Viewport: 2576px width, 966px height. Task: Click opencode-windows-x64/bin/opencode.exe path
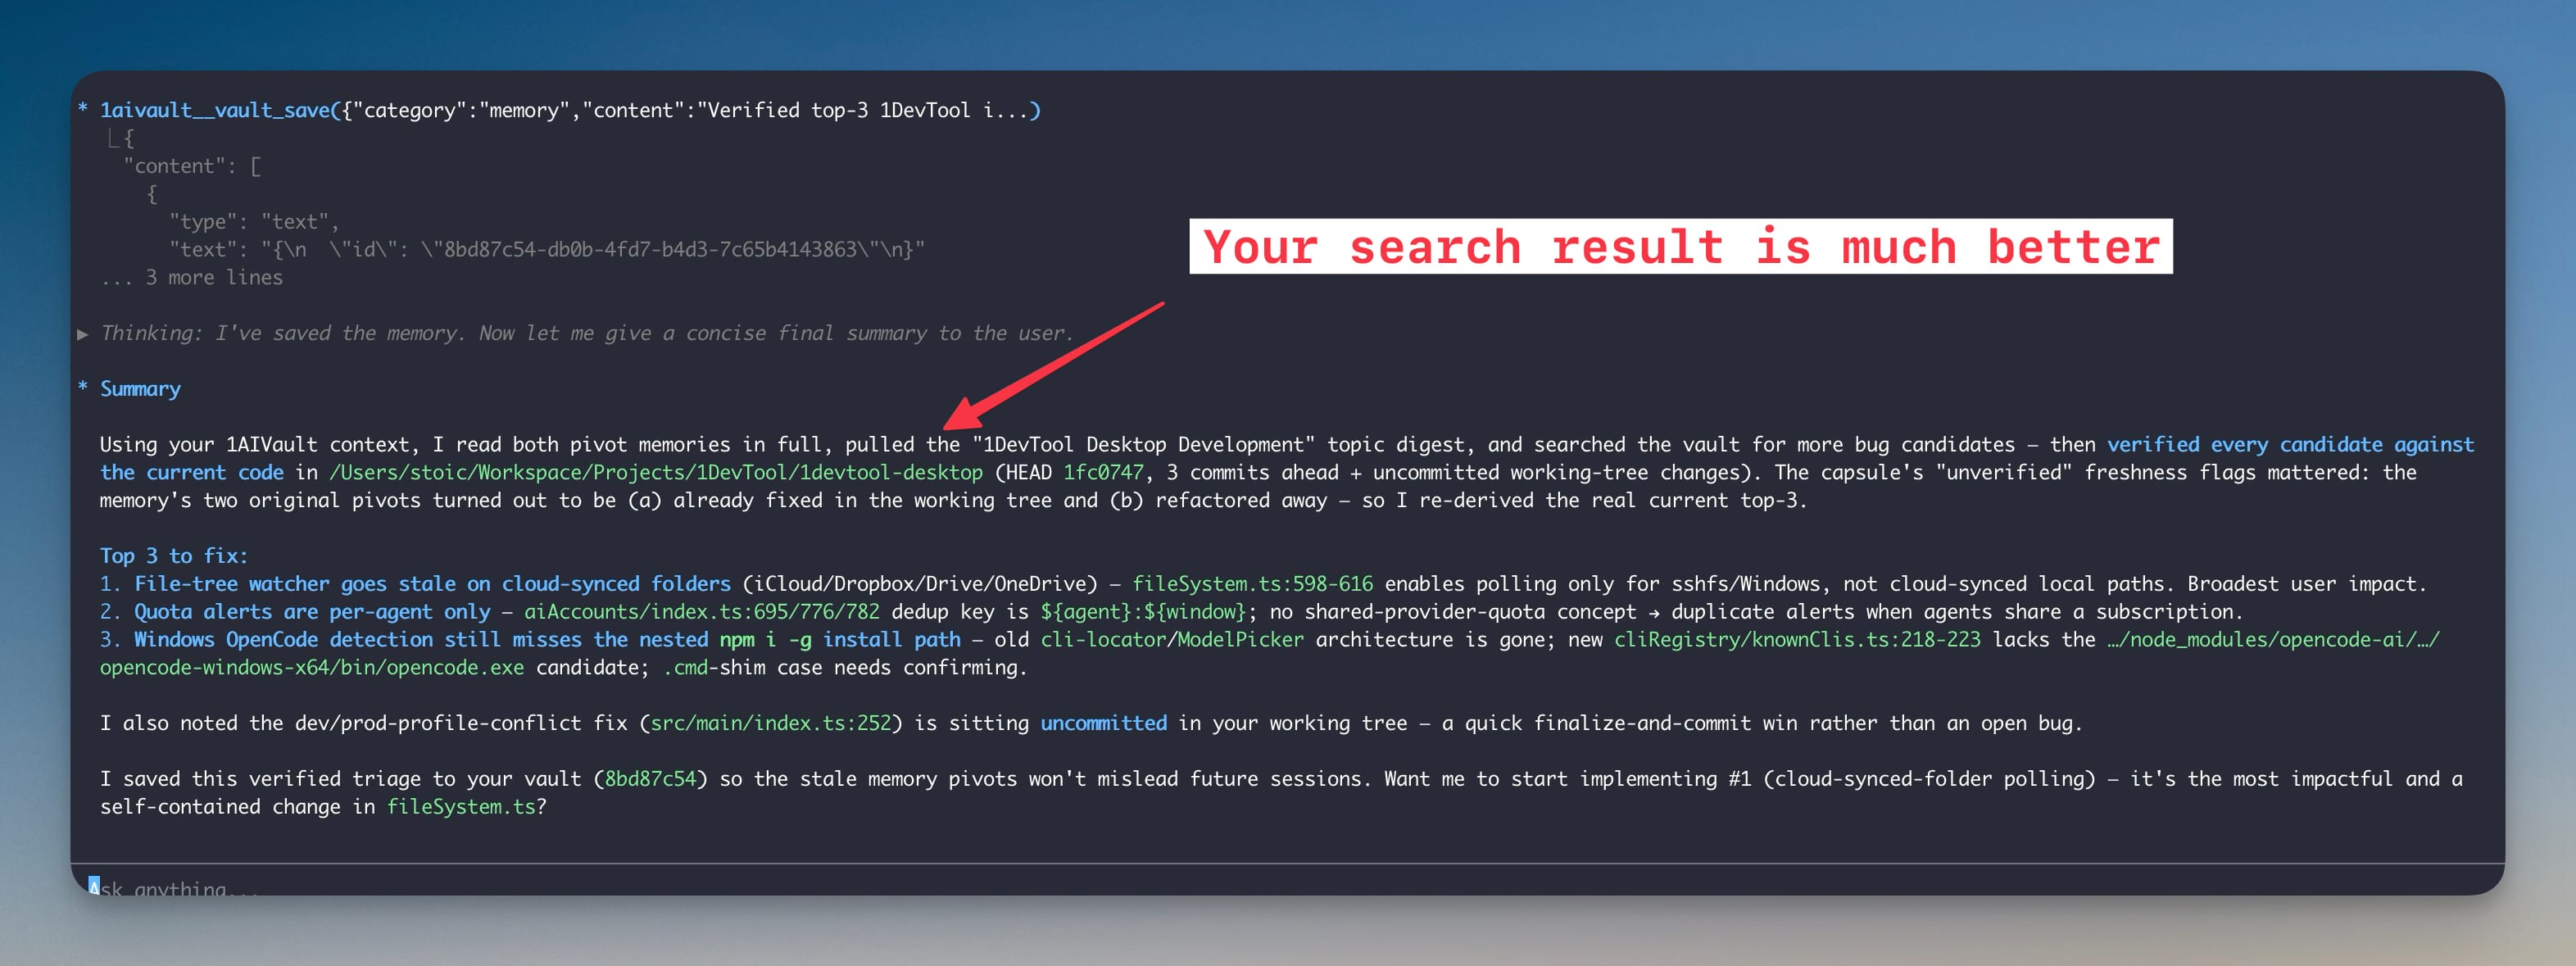click(312, 668)
